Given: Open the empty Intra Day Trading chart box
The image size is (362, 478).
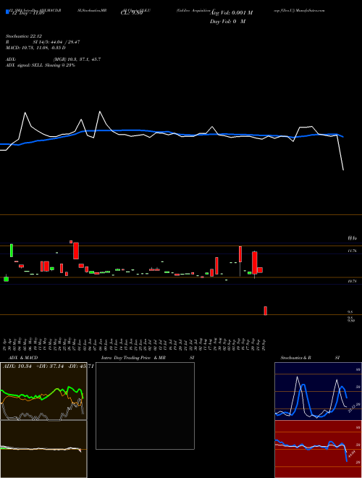Looking at the screenshot, I should [145, 406].
